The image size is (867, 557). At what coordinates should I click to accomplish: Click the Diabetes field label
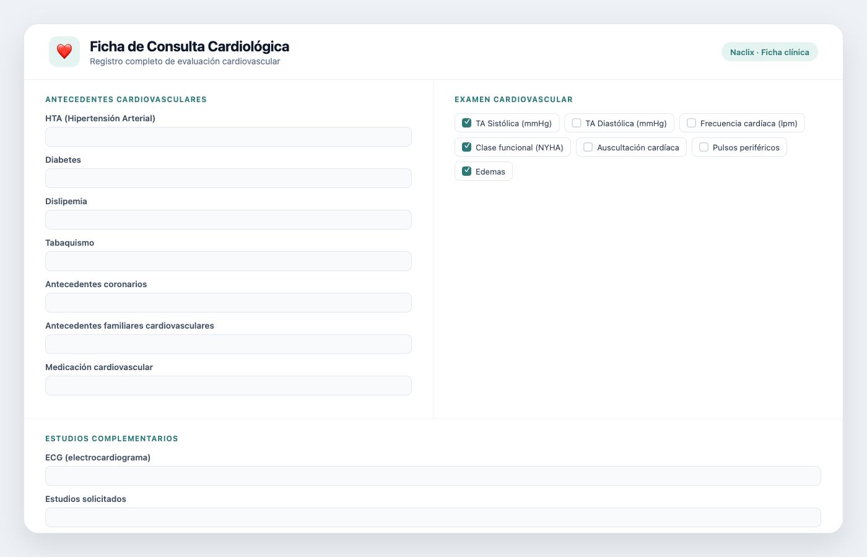click(63, 160)
